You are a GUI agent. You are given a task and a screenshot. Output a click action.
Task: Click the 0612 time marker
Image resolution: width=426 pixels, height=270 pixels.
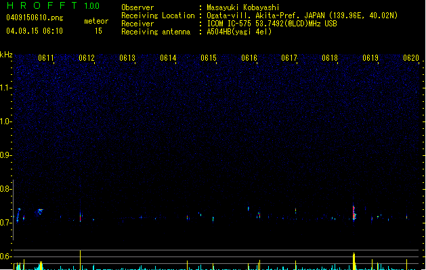tap(87, 58)
